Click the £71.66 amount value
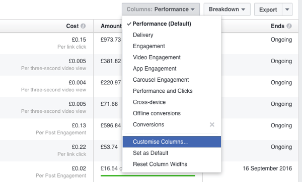Screen dimensions: 302x182 pyautogui.click(x=109, y=104)
